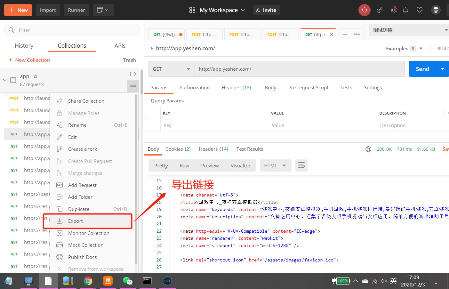Open the terminal window in taskbar
Screen dimensions: 449x289
tap(148, 281)
